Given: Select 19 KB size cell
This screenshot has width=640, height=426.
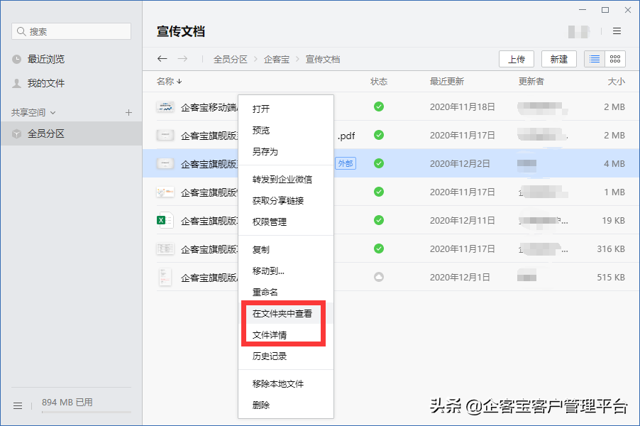Looking at the screenshot, I should (x=614, y=221).
